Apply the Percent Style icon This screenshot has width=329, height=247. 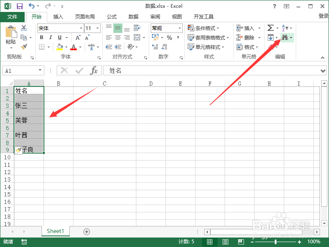[169, 37]
